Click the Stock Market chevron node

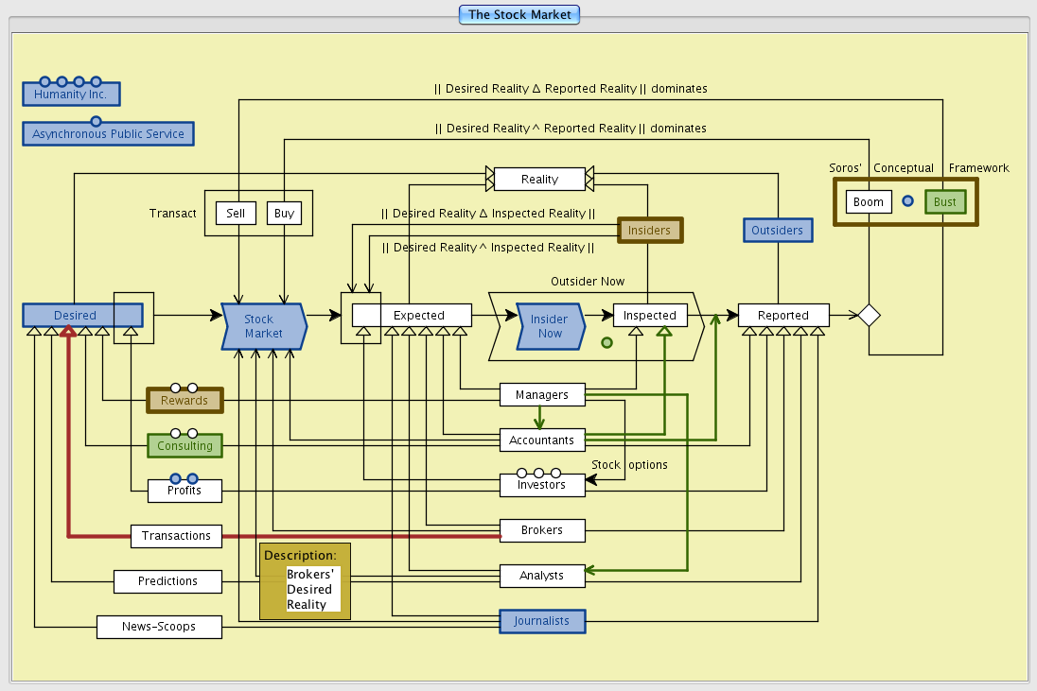[263, 326]
